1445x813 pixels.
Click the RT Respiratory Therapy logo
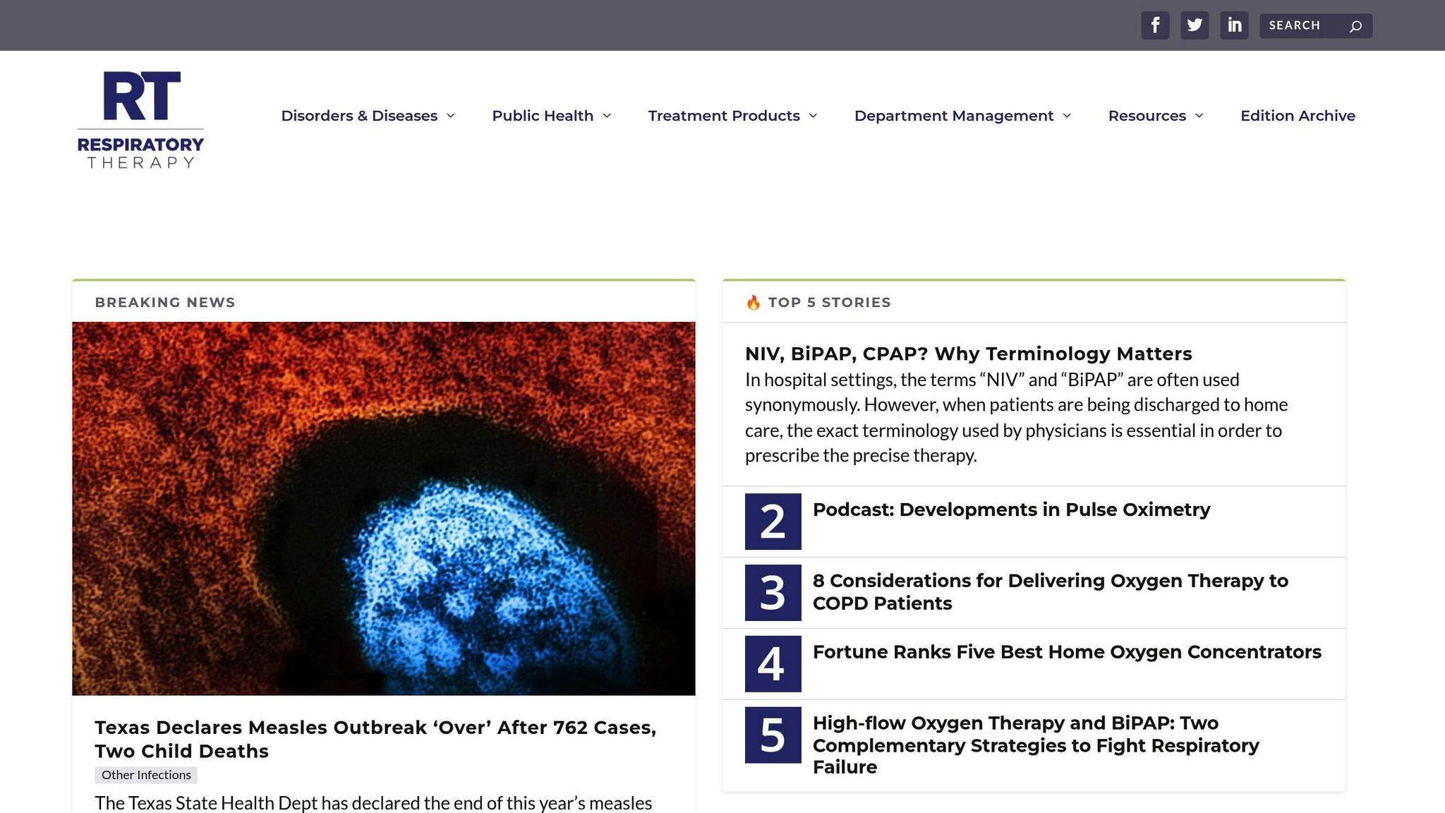tap(140, 120)
